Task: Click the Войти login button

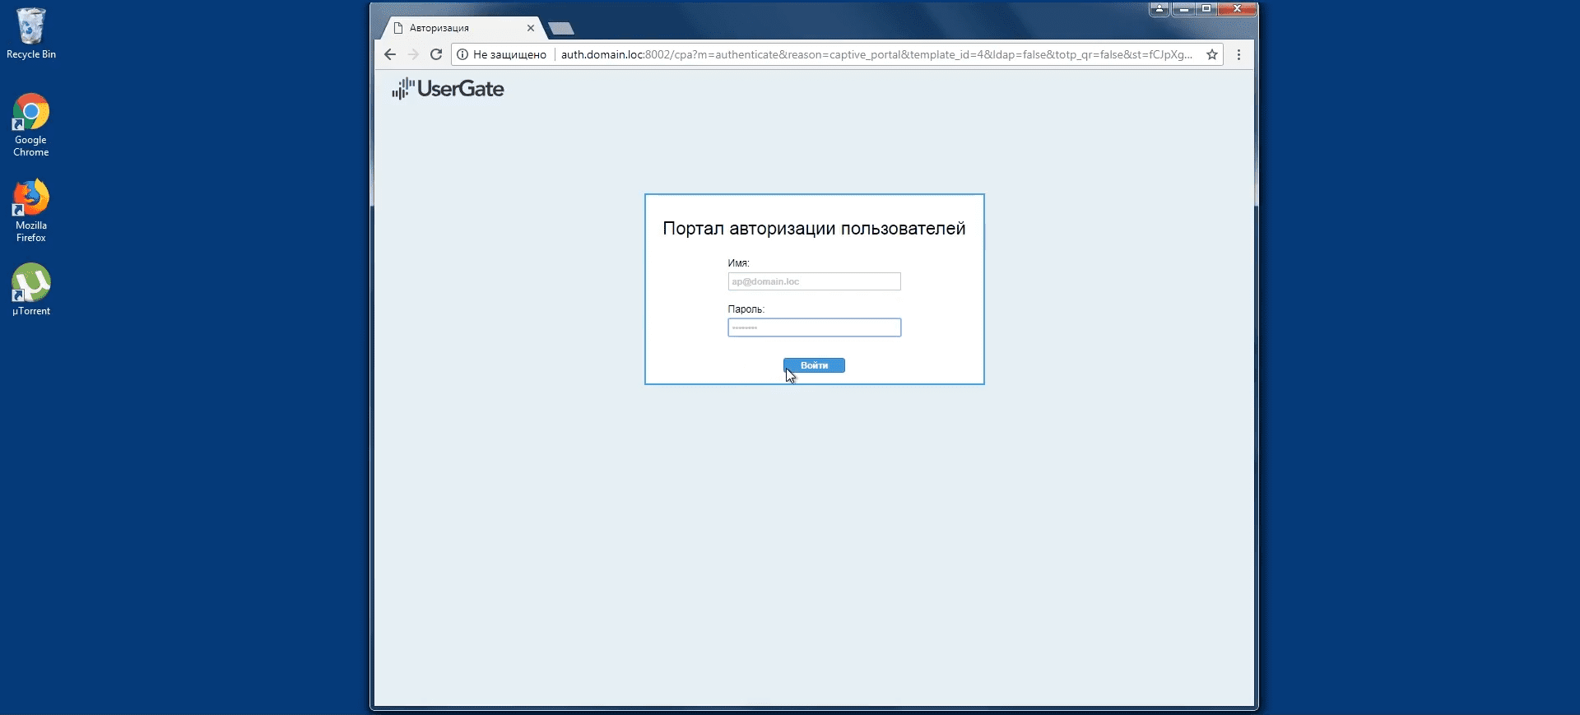Action: point(814,365)
